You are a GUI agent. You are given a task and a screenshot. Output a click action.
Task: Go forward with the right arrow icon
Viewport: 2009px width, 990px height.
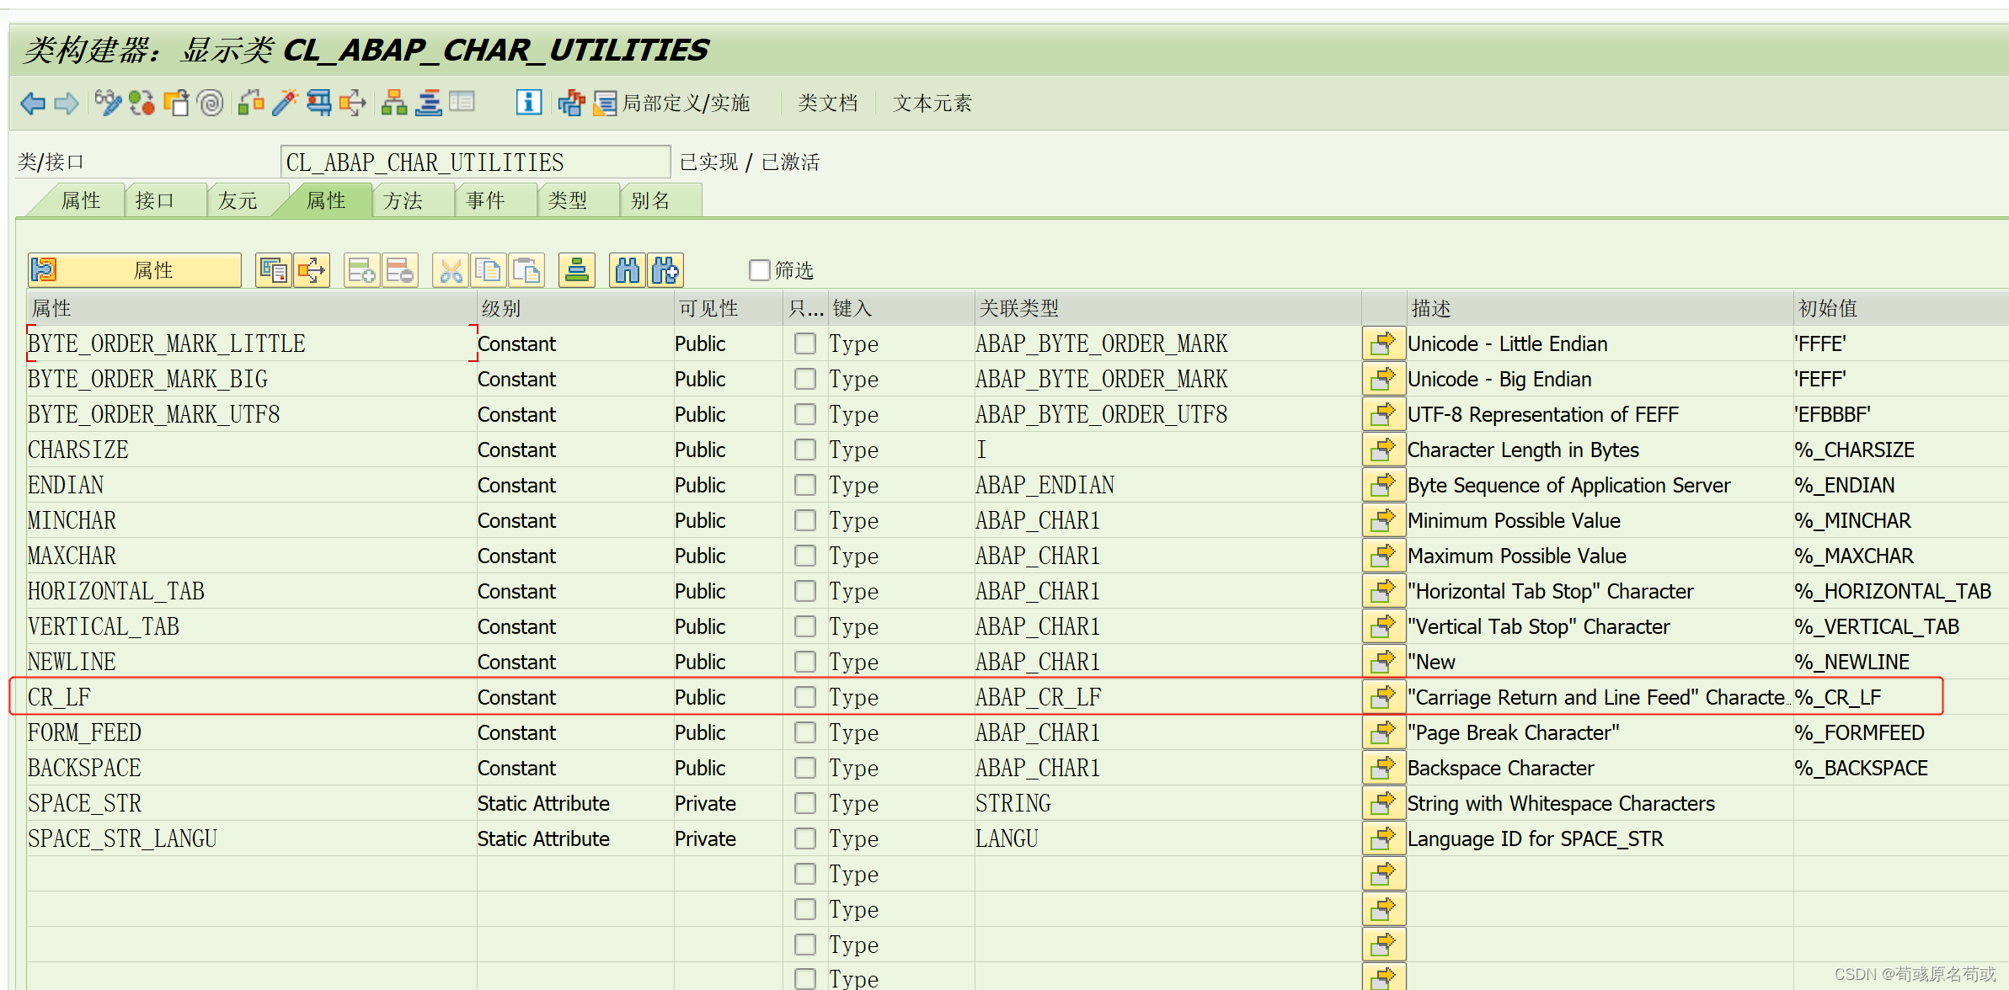[67, 104]
